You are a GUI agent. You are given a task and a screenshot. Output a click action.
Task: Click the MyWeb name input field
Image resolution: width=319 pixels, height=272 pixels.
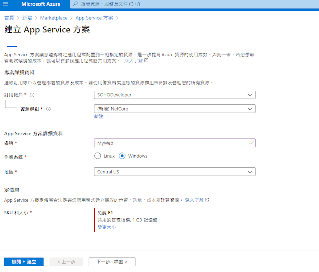174,143
